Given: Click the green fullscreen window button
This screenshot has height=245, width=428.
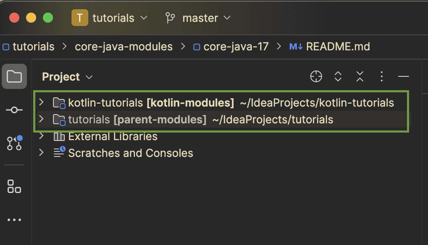Looking at the screenshot, I should [x=48, y=18].
